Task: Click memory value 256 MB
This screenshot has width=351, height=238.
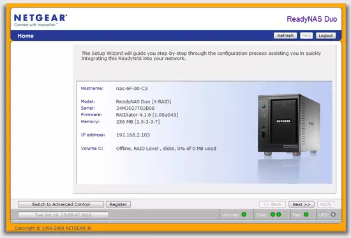Action: point(138,122)
